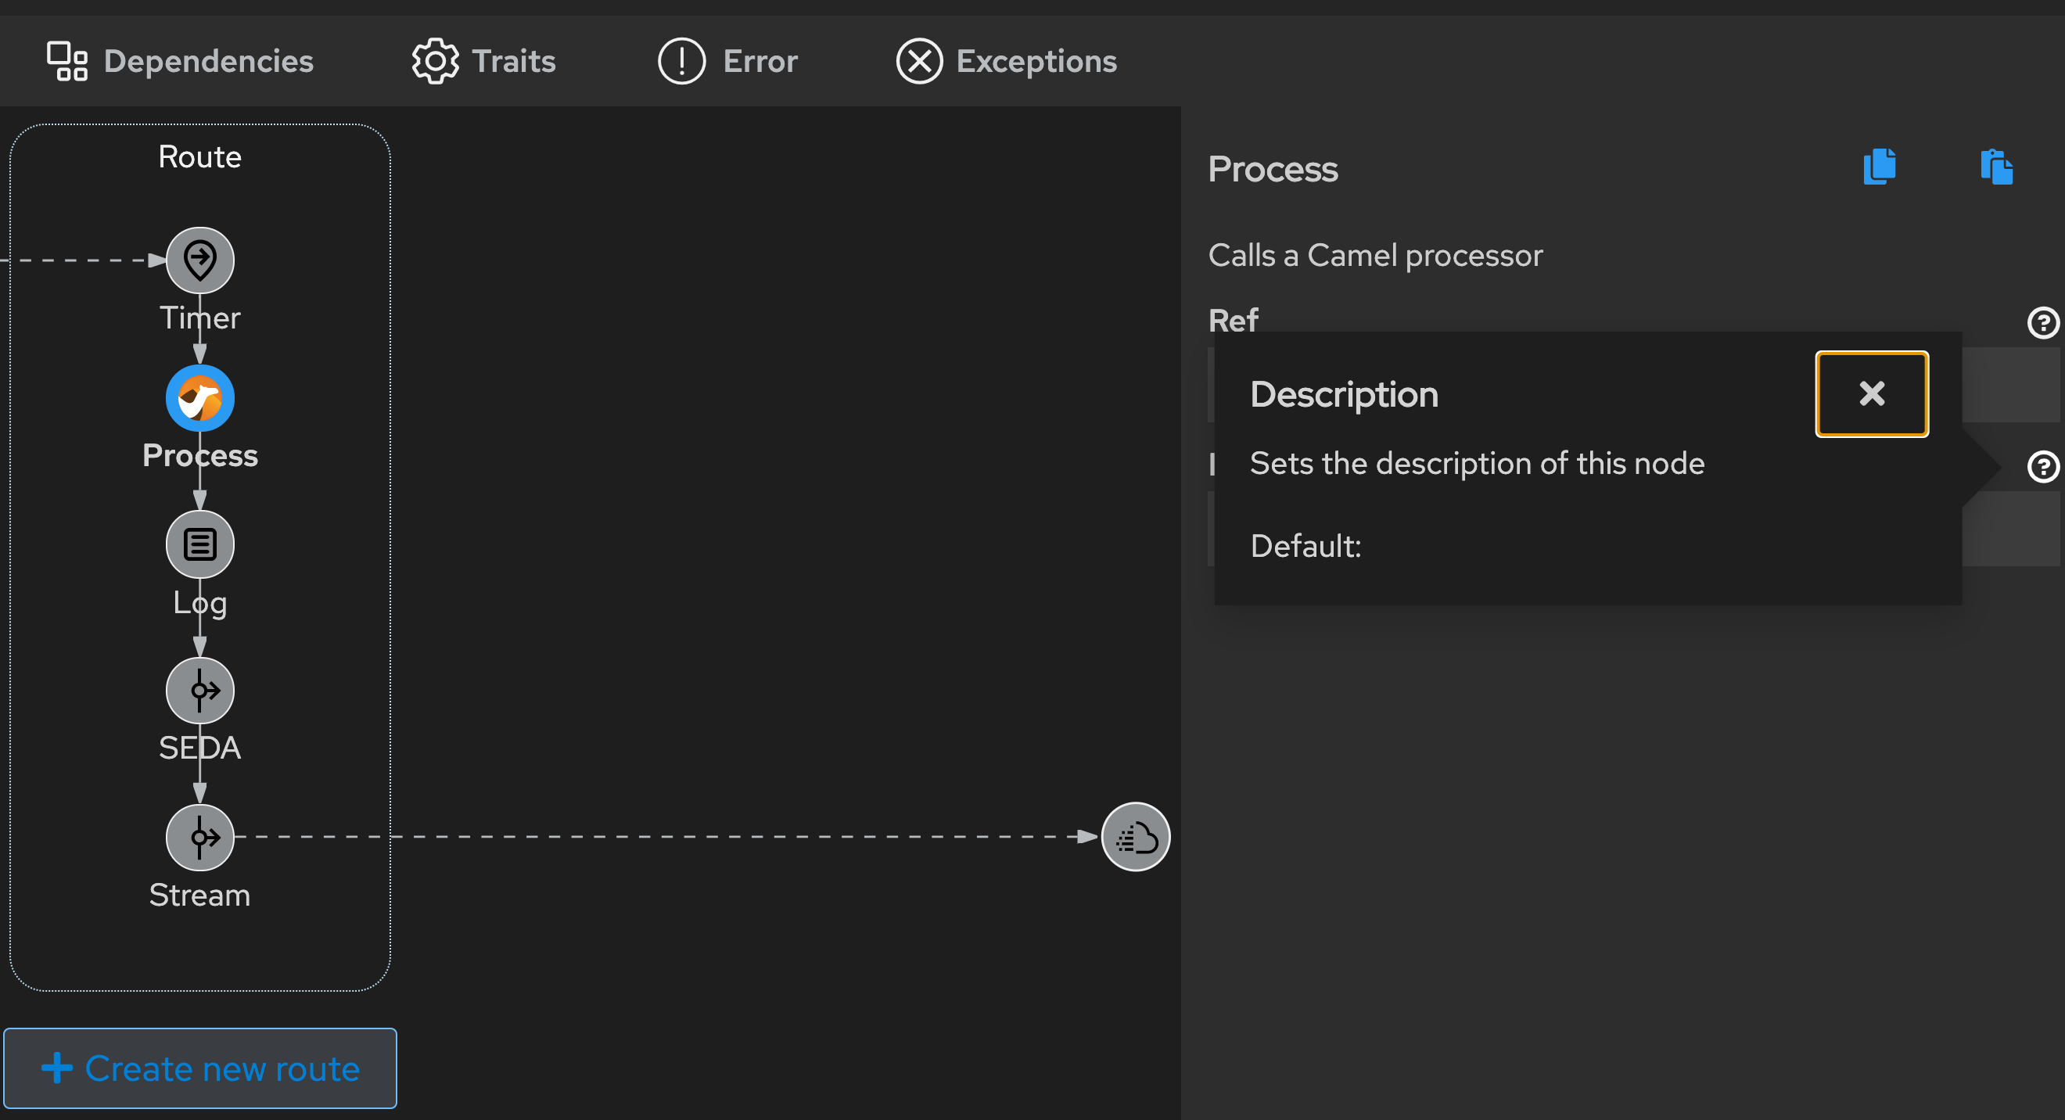Click help icon beside Description popover arrow

tap(2042, 467)
